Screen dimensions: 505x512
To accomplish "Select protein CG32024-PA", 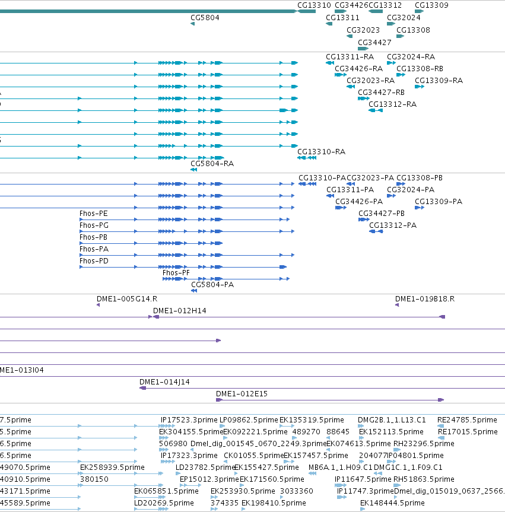I will [411, 190].
